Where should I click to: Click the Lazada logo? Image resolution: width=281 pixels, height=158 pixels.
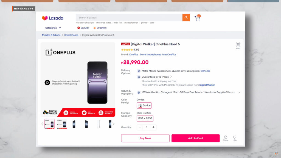click(x=53, y=18)
